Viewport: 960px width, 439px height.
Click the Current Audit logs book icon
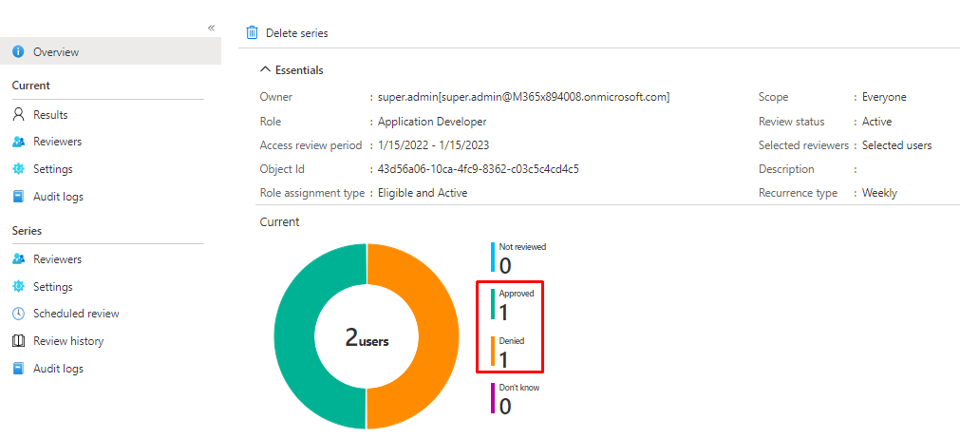(x=18, y=197)
